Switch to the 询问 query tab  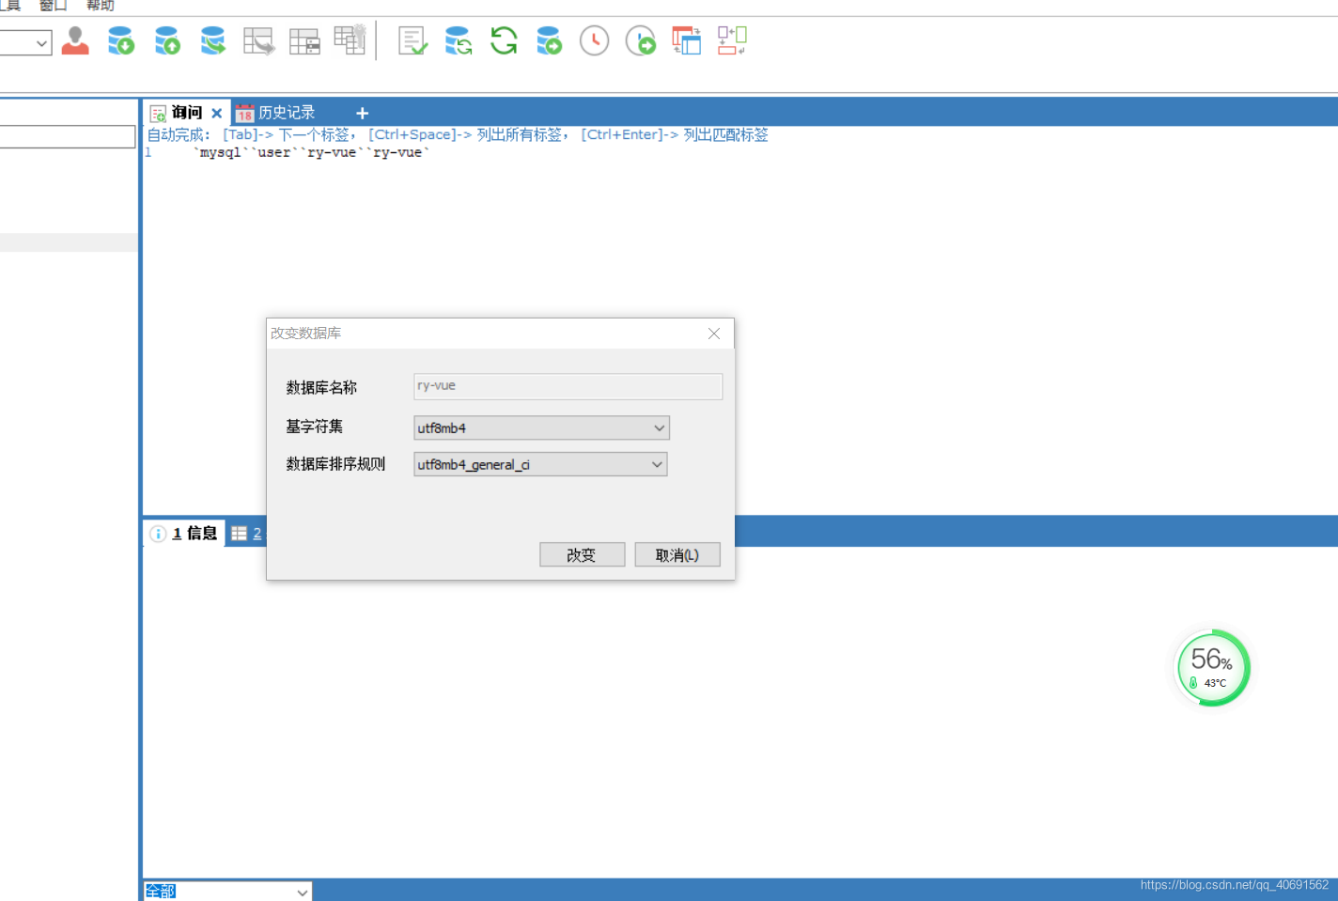pyautogui.click(x=186, y=113)
